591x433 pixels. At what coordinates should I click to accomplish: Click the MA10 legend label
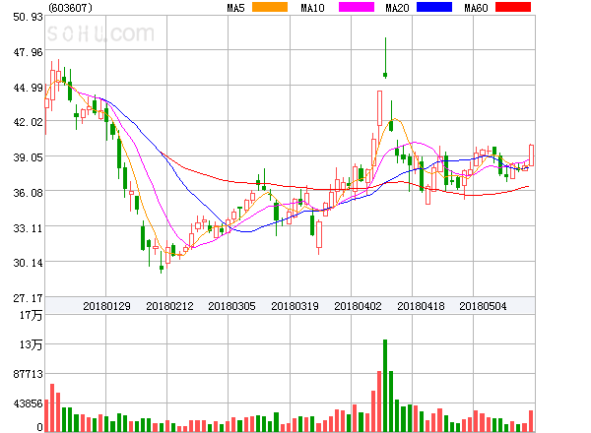312,8
